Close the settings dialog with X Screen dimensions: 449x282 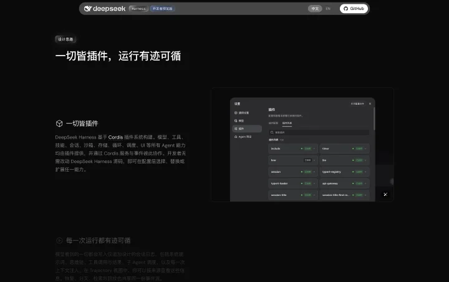tap(370, 104)
